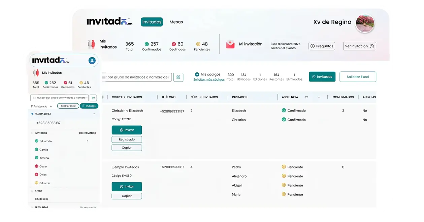The width and height of the screenshot is (424, 222).
Task: Click Ximena's green confirmed icon
Action: [x=36, y=158]
